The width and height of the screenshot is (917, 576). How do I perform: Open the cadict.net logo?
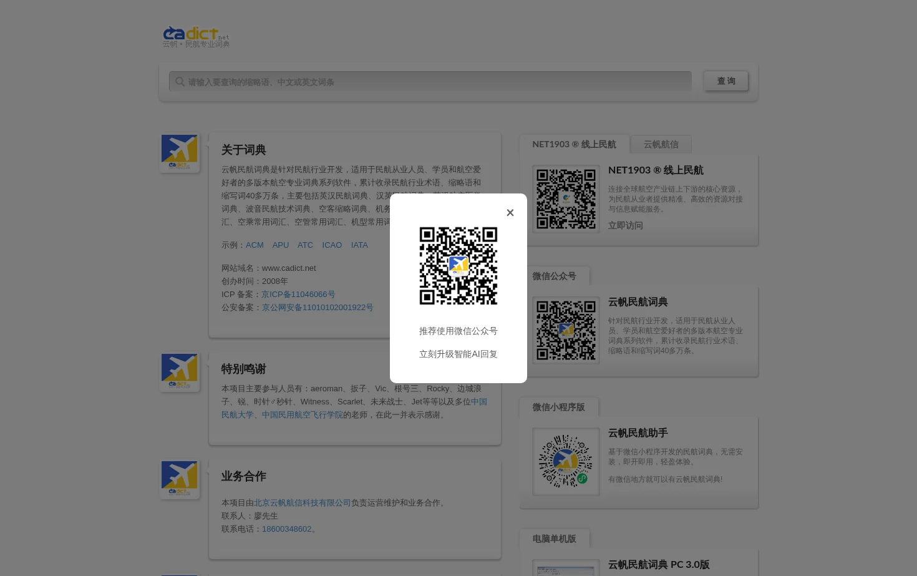(x=196, y=37)
